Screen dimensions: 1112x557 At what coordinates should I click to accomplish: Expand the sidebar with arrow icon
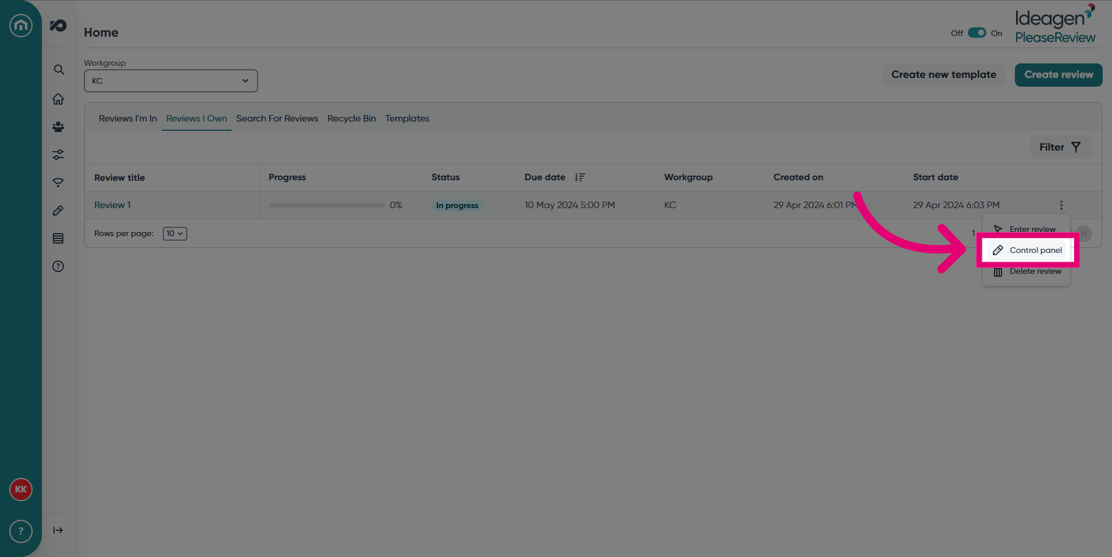click(x=58, y=530)
